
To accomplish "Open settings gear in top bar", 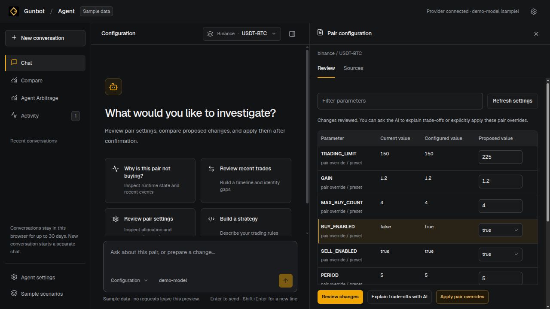I will point(534,12).
